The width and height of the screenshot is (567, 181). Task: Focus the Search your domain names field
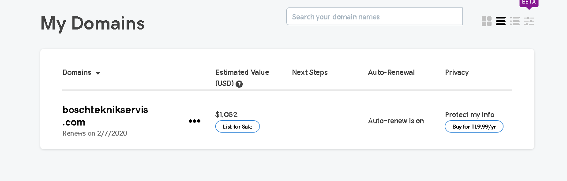click(374, 17)
